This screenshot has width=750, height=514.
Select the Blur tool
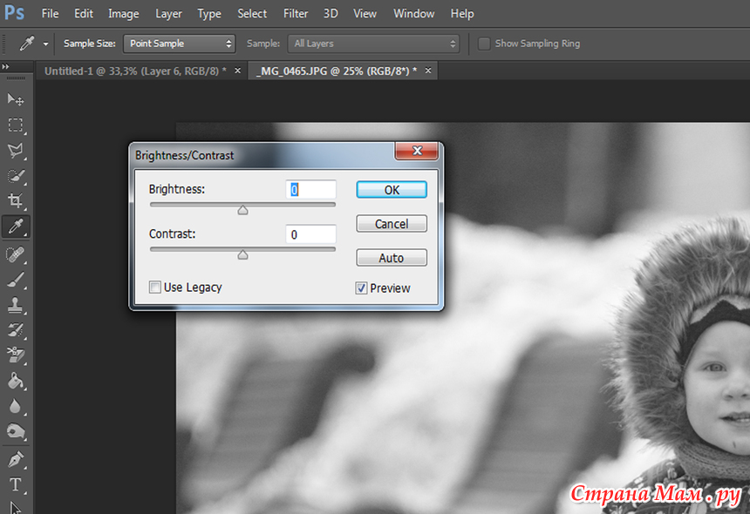(x=16, y=407)
